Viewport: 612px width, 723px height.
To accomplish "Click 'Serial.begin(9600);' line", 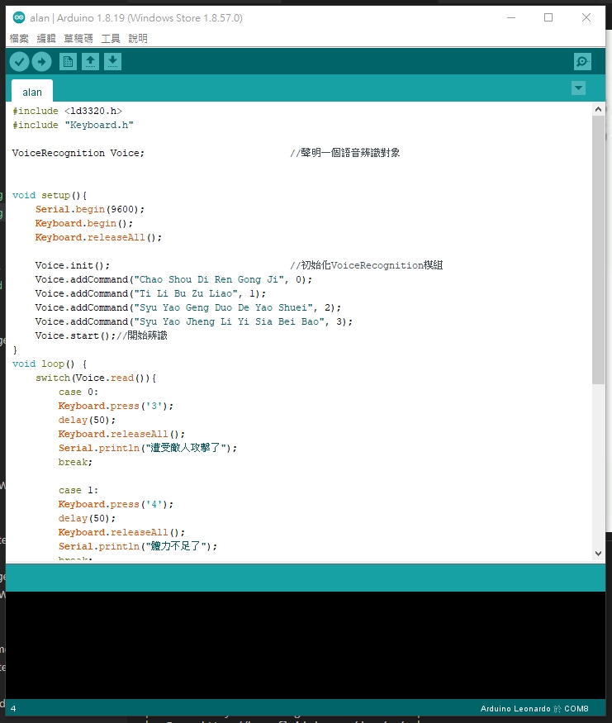I will pos(90,209).
